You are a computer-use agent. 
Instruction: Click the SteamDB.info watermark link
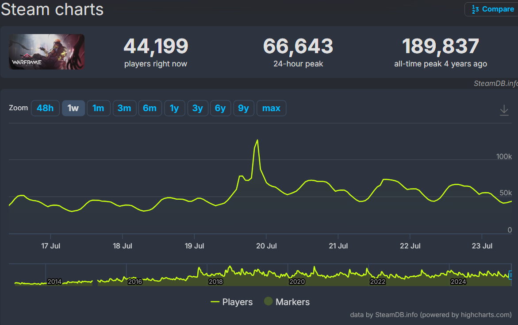[x=495, y=84]
